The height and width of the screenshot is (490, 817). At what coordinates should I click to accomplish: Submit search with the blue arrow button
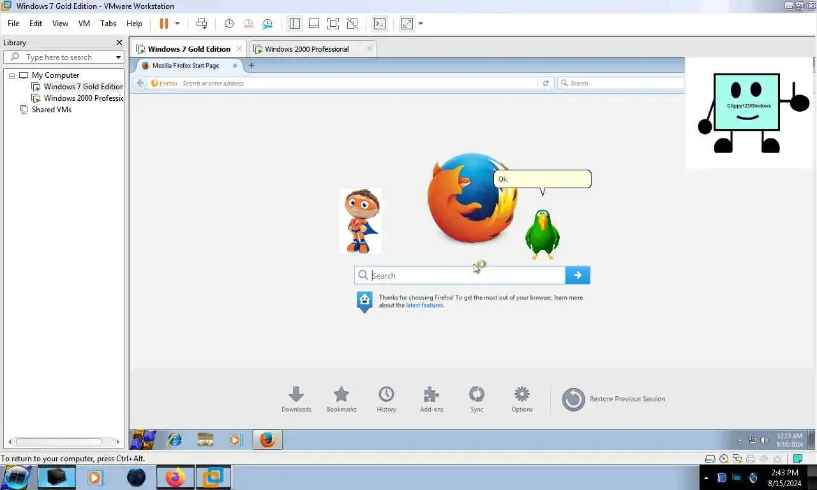[578, 275]
